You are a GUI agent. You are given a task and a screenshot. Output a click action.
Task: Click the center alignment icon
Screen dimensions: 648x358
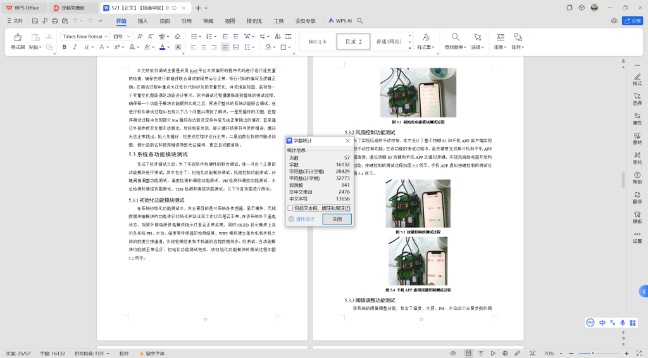(x=204, y=47)
